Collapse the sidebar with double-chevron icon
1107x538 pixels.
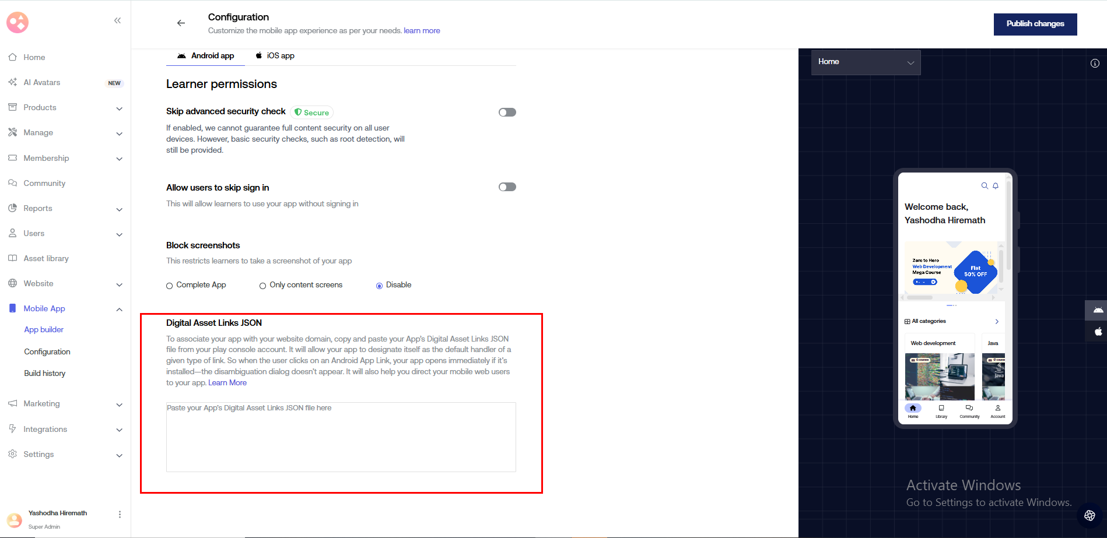point(117,20)
